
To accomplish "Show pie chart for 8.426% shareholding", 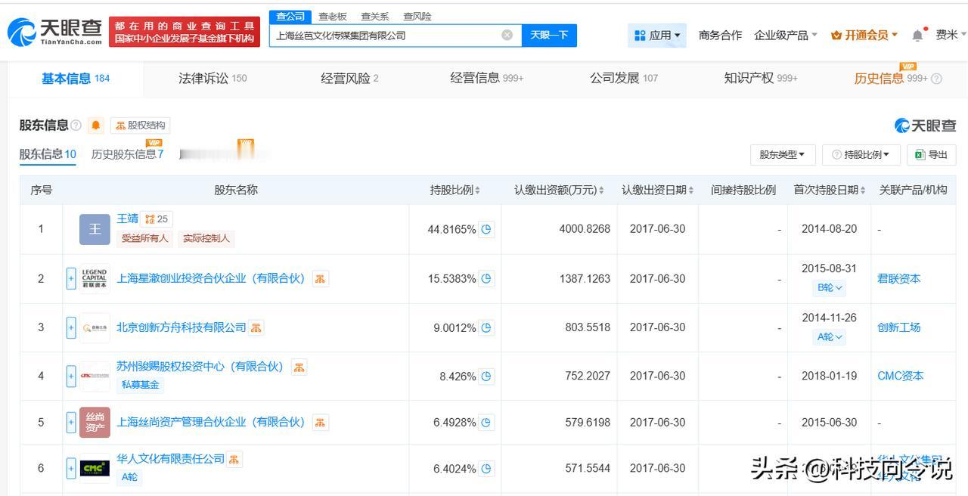I will (486, 376).
